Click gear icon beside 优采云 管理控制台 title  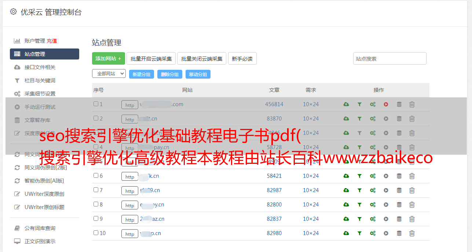click(14, 12)
